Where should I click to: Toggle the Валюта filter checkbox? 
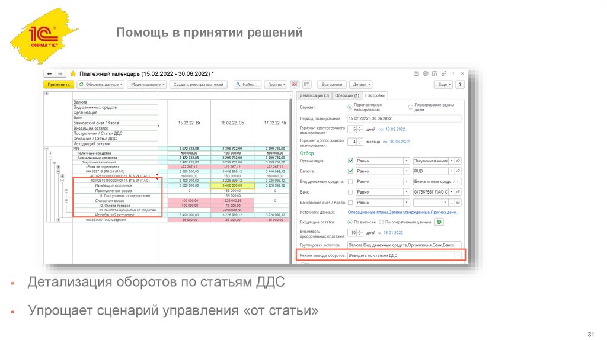coord(350,171)
